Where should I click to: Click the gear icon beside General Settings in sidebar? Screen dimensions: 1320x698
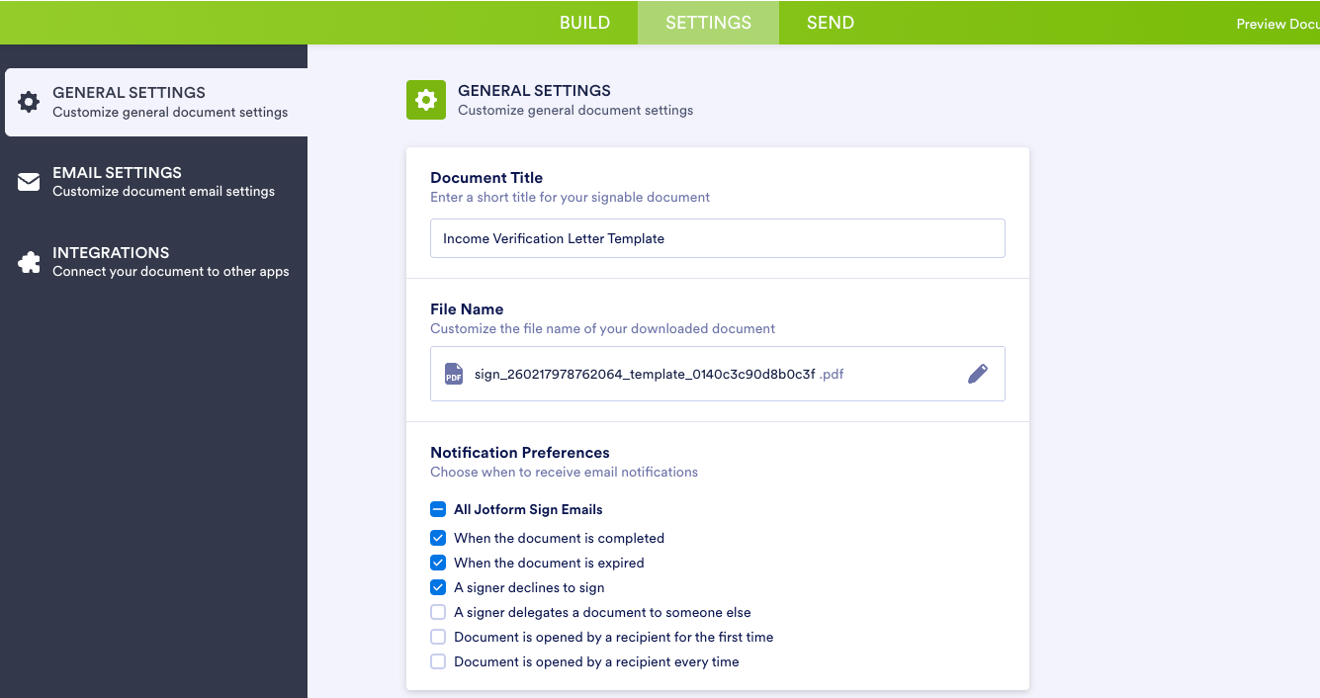(30, 101)
